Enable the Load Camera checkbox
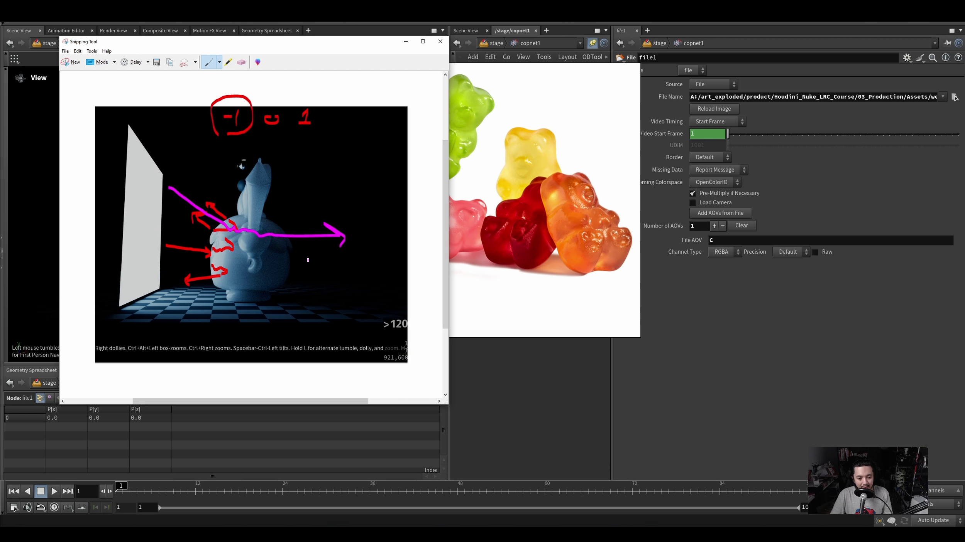Viewport: 965px width, 542px height. (x=693, y=203)
